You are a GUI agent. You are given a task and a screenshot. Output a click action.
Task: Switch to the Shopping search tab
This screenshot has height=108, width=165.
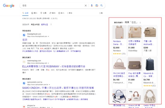tap(52, 13)
